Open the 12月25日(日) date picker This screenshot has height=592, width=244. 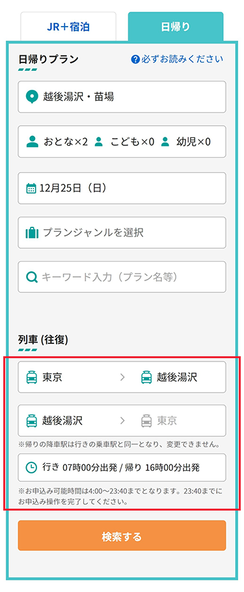point(122,188)
